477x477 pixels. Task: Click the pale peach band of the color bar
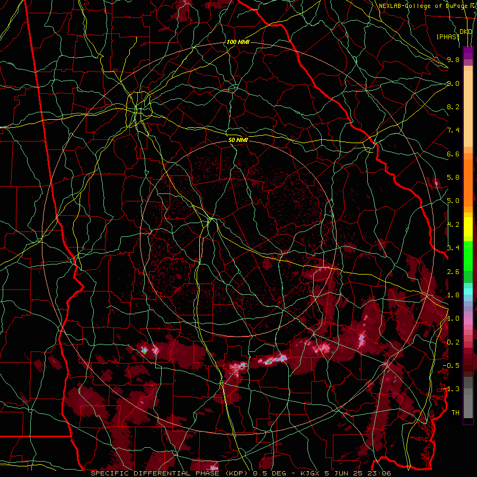tap(468, 109)
